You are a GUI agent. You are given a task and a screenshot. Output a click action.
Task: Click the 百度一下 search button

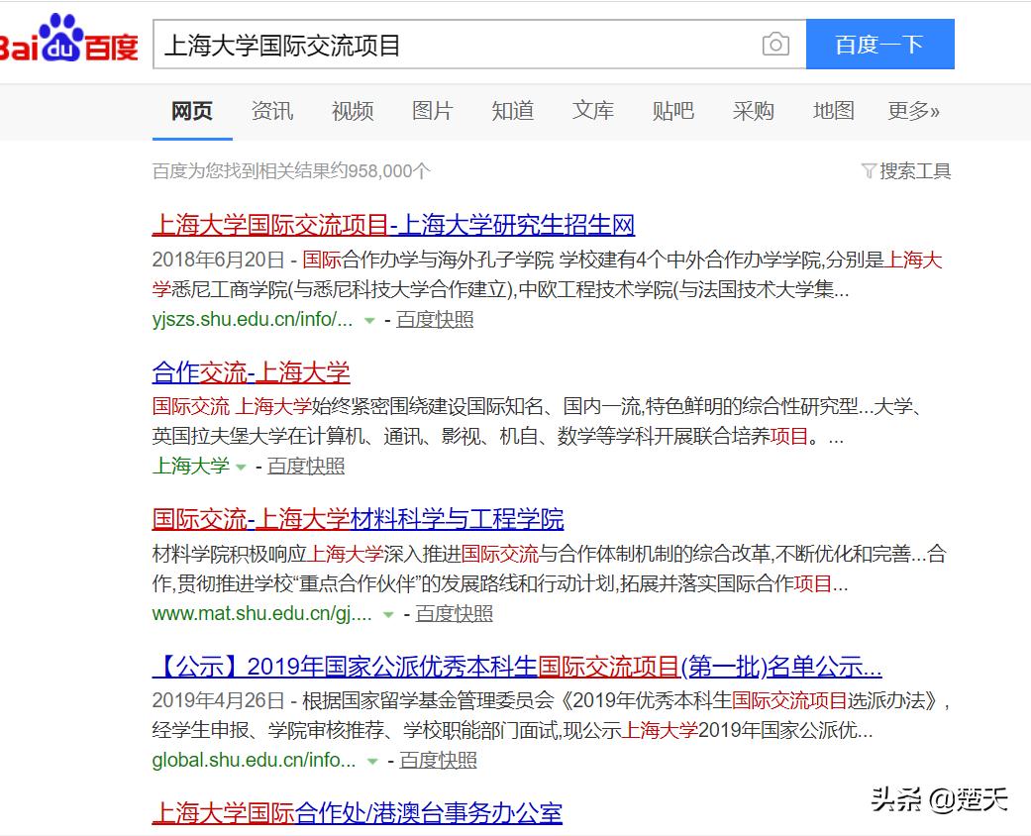[x=880, y=44]
